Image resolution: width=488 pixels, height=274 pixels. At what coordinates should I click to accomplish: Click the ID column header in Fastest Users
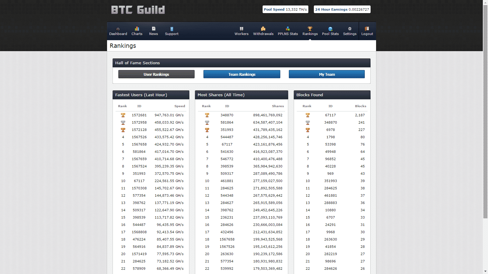pyautogui.click(x=139, y=106)
